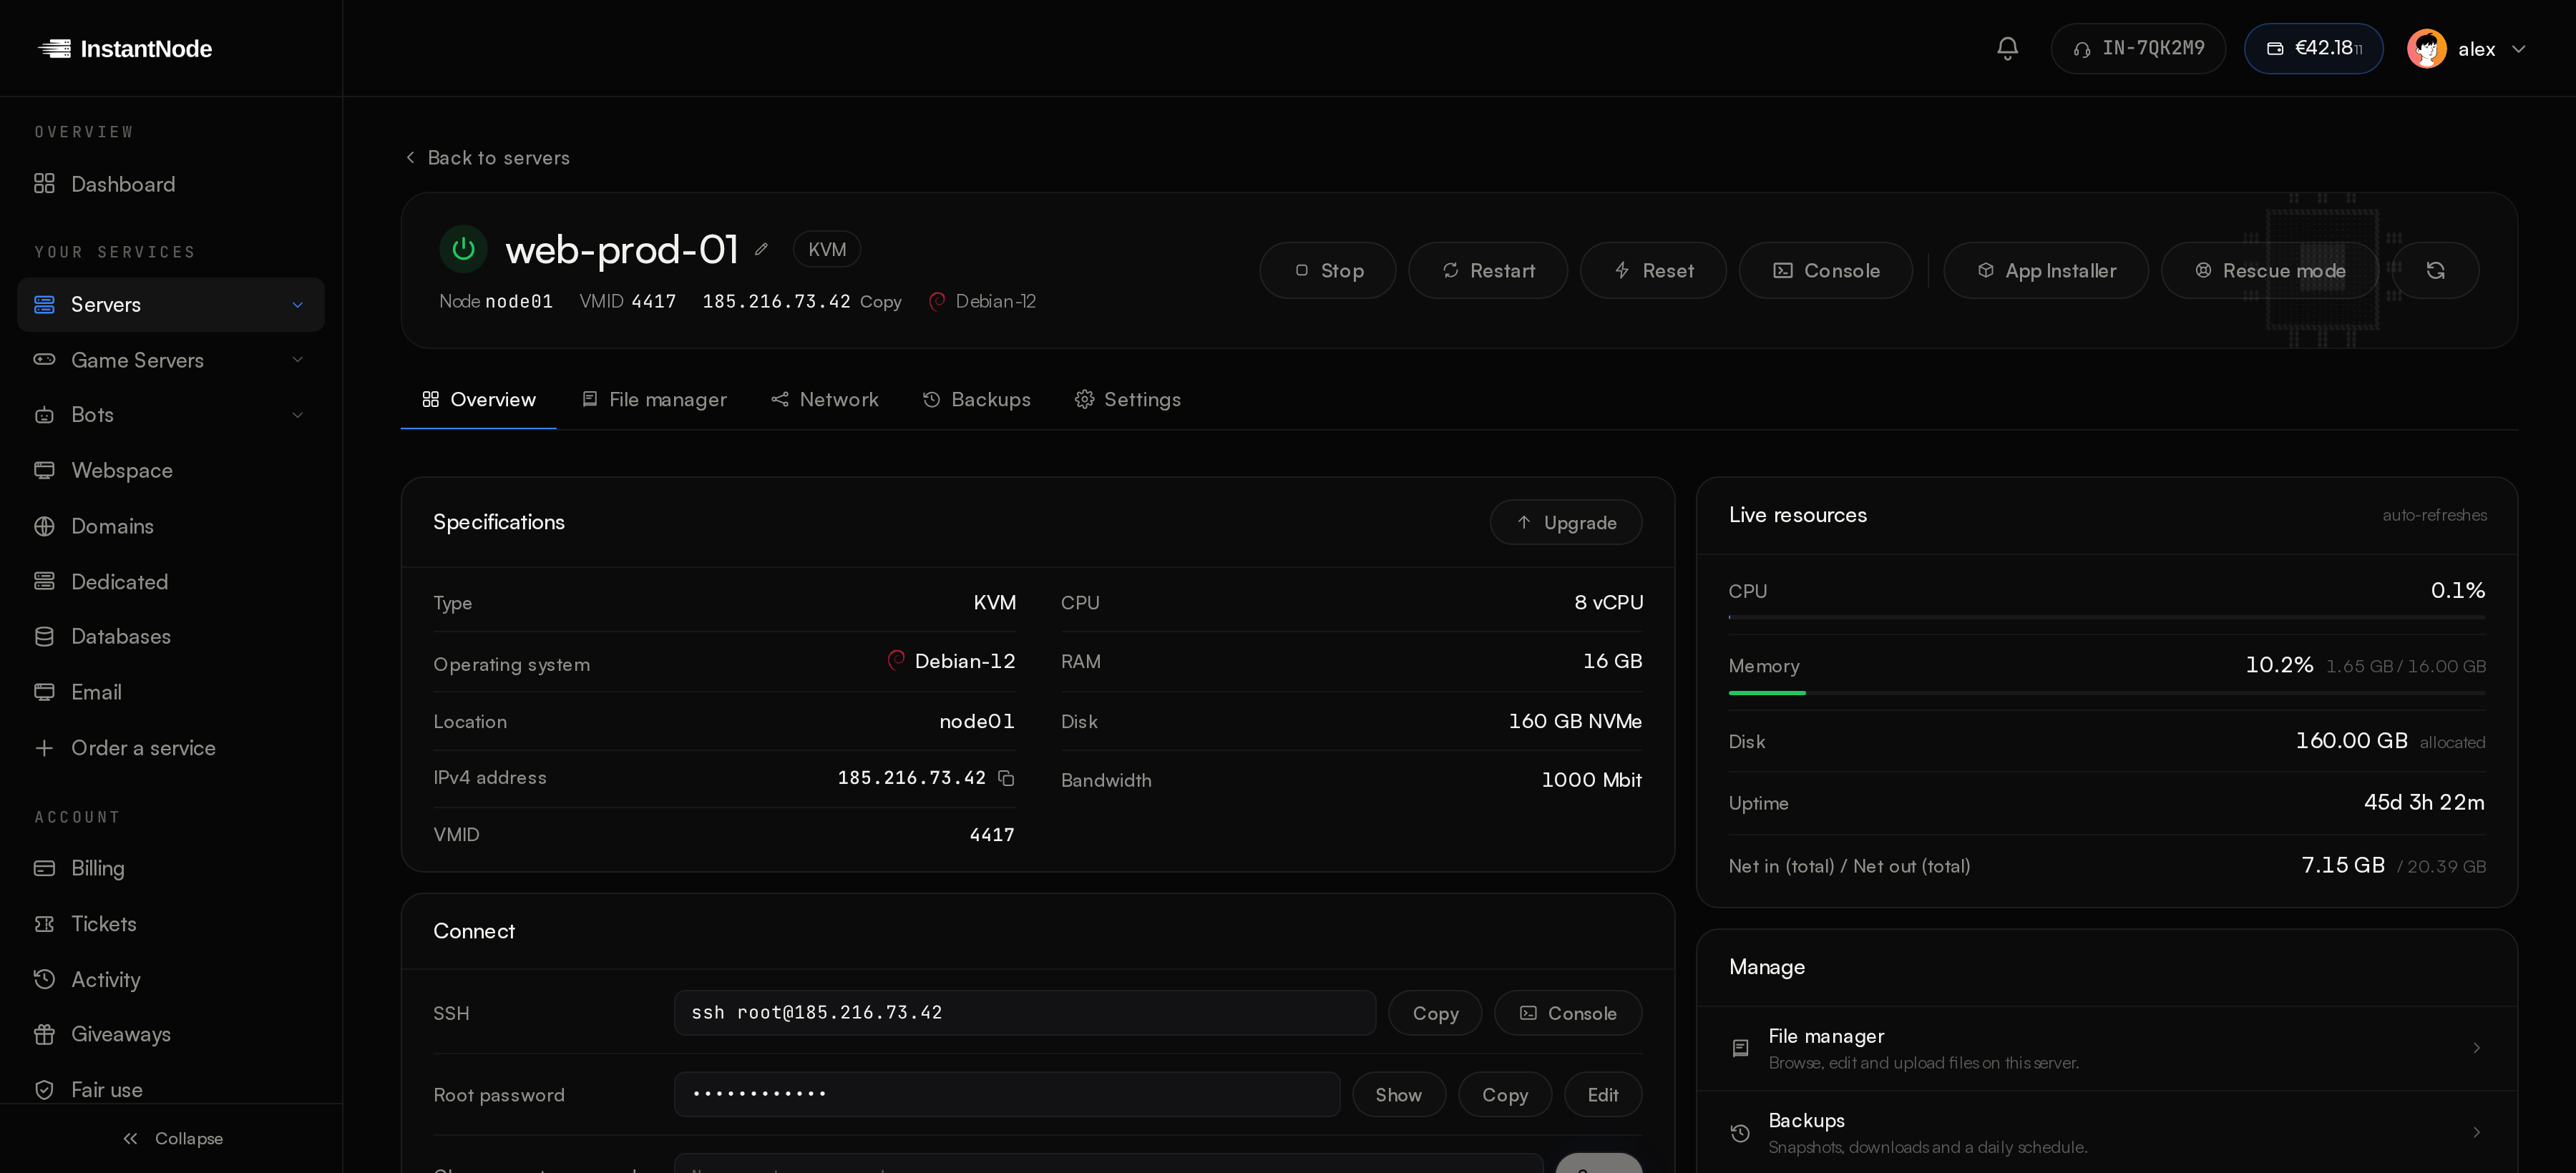Switch to the Network tab
The height and width of the screenshot is (1173, 2576).
825,400
